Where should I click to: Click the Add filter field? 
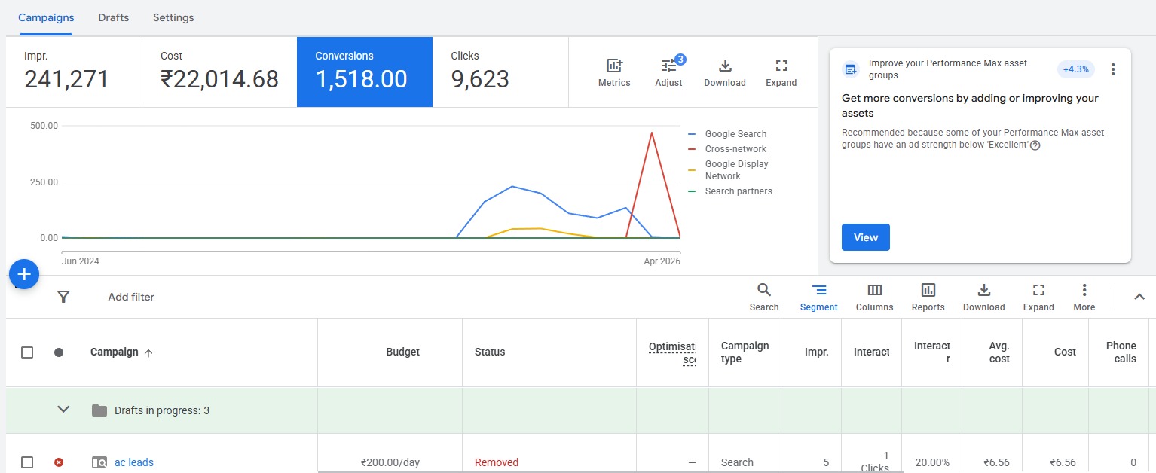pos(131,297)
